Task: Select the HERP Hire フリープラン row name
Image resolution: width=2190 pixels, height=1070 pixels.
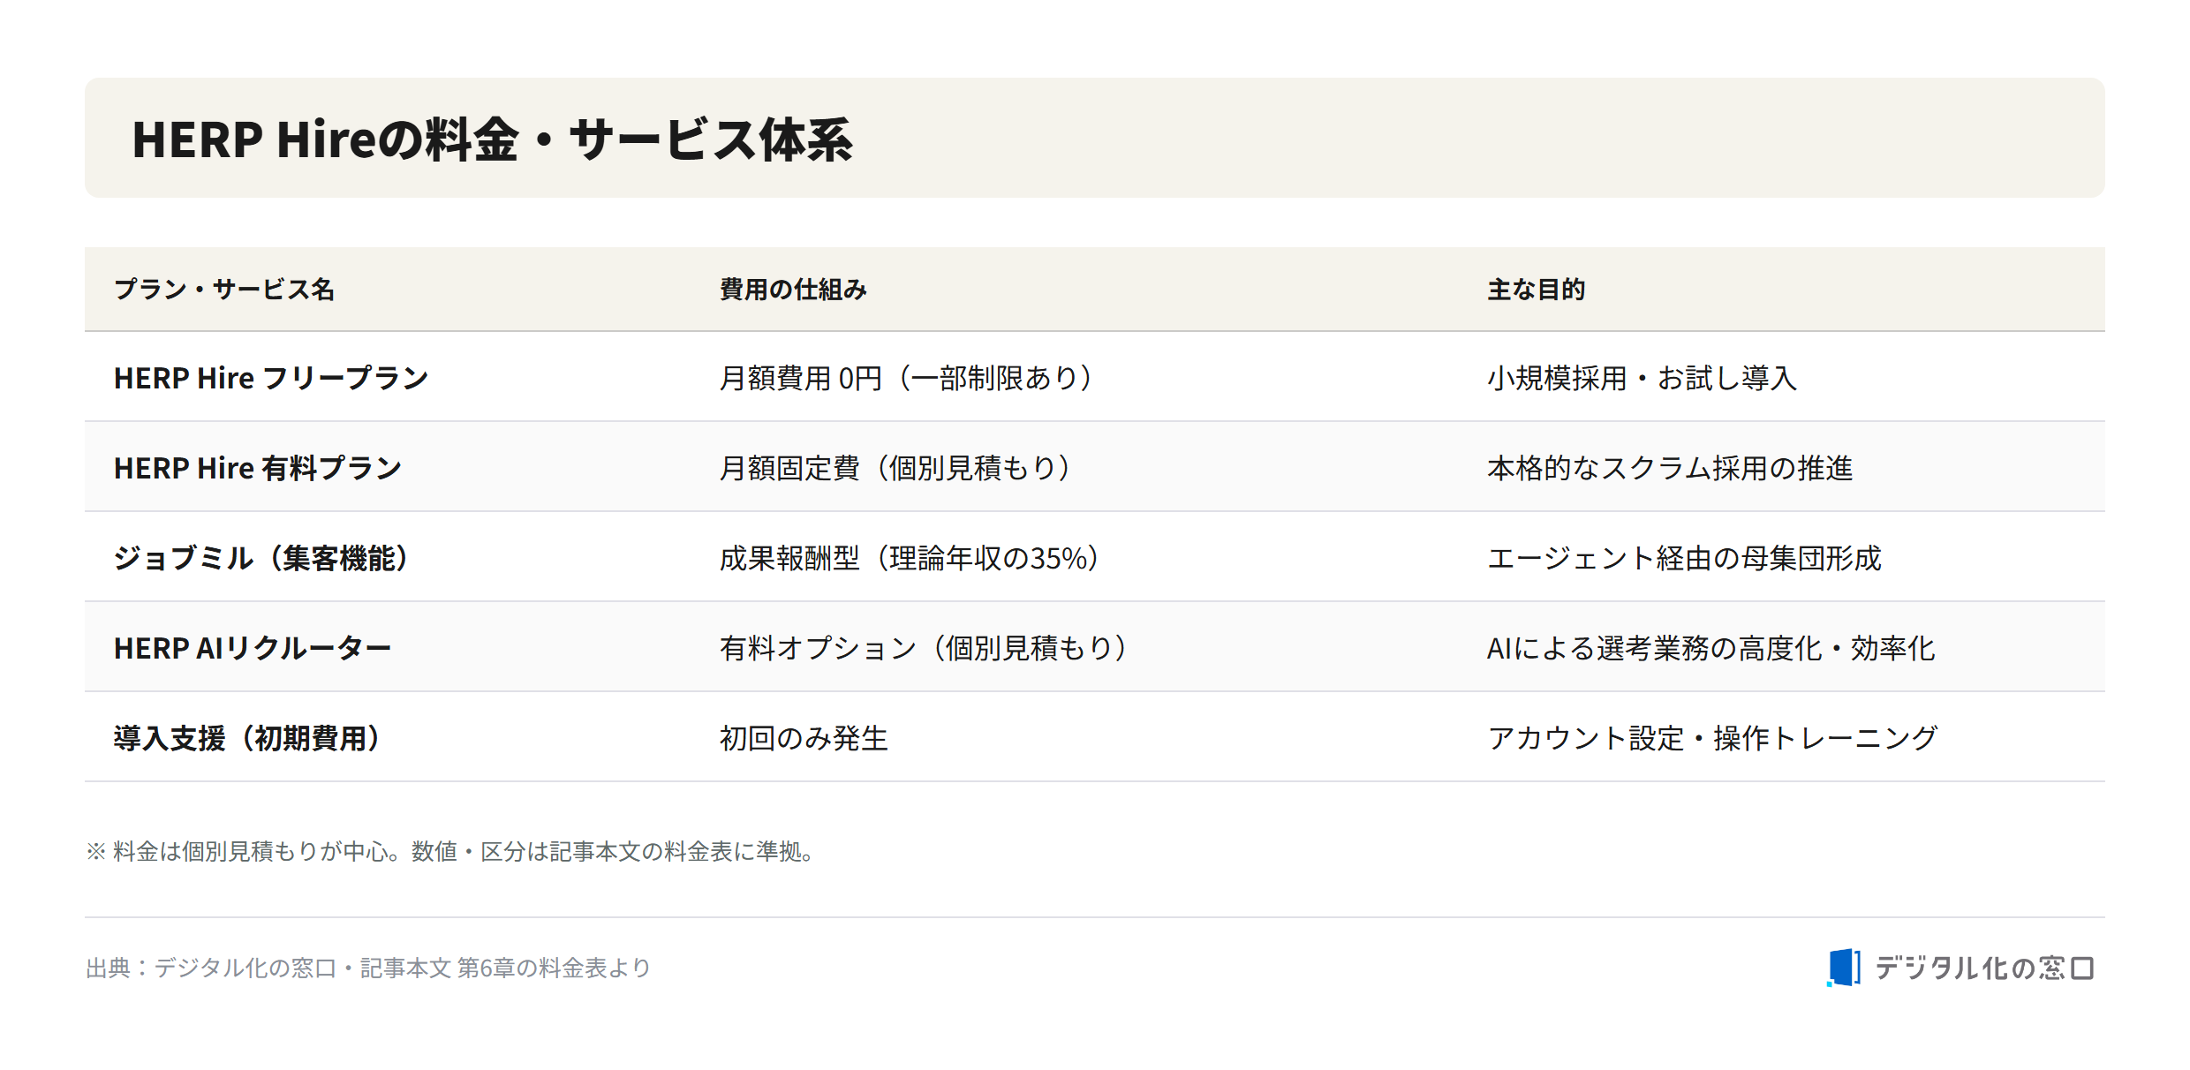Action: coord(271,378)
